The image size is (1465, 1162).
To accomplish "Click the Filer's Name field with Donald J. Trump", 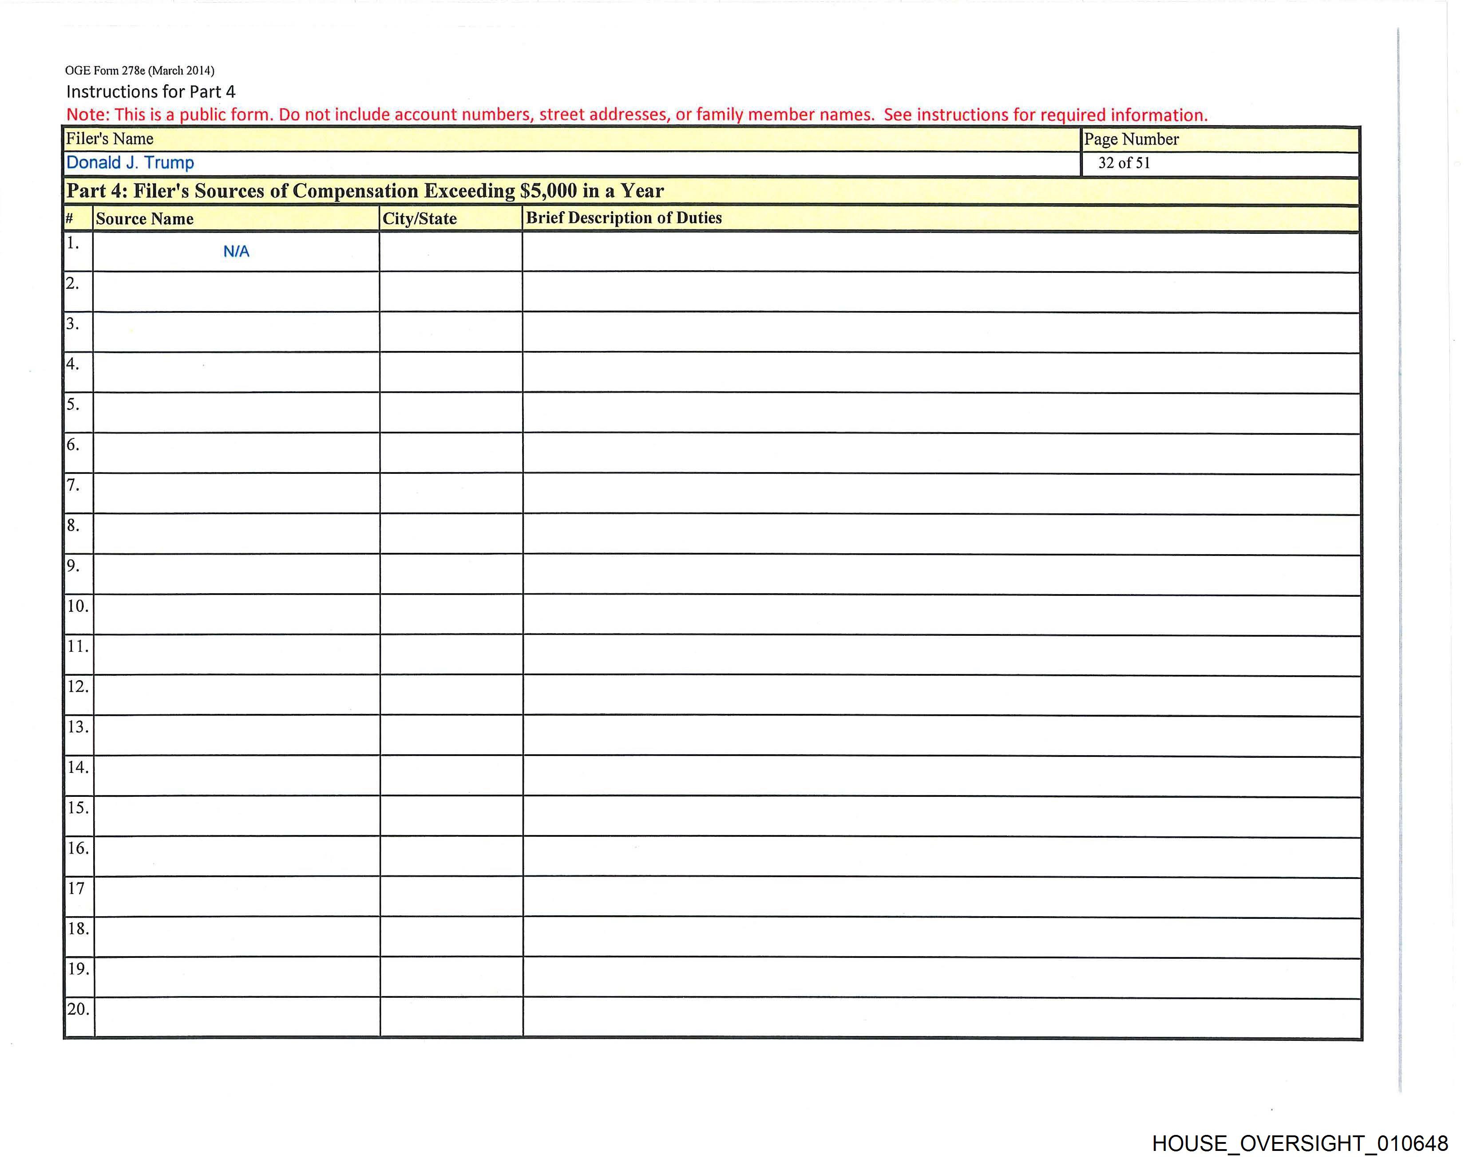I will 130,163.
